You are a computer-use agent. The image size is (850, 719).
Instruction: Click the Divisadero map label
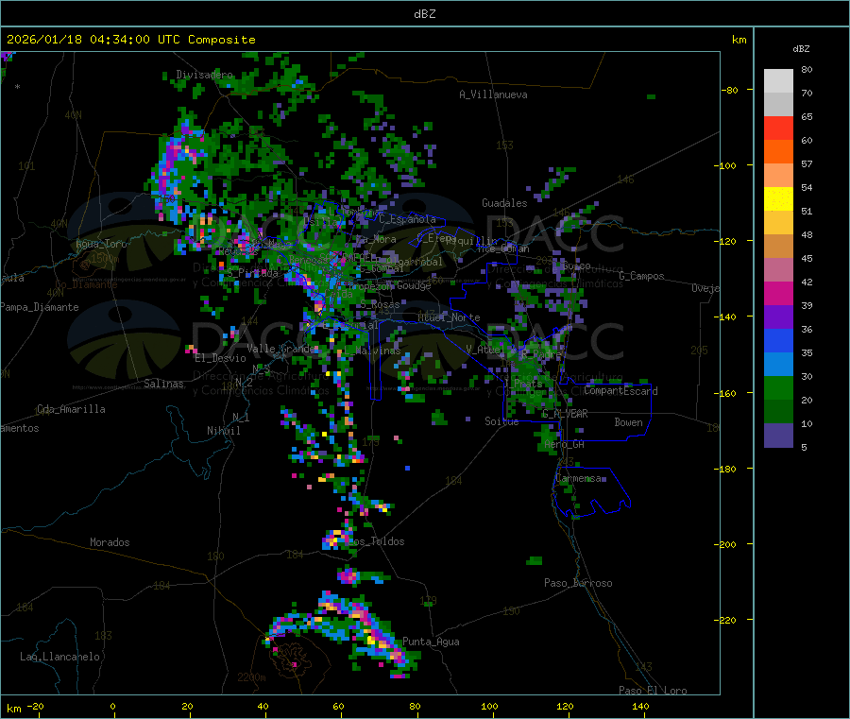coord(204,75)
